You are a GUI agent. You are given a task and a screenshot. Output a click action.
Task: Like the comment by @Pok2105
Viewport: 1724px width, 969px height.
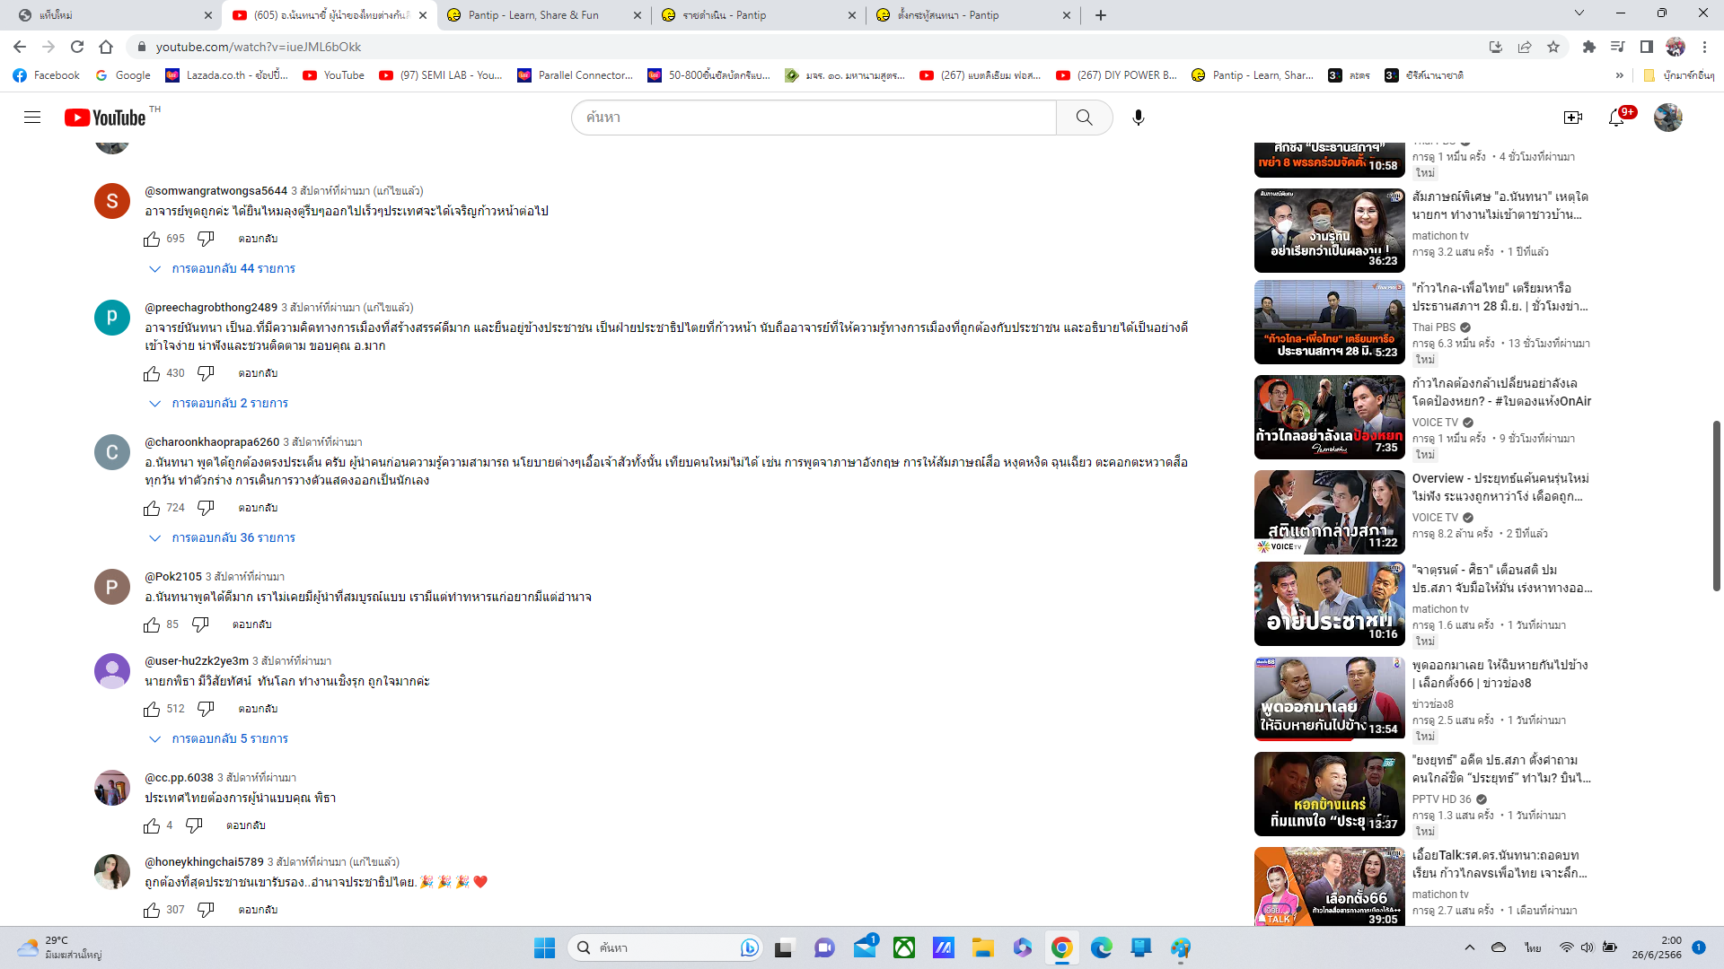(x=152, y=624)
